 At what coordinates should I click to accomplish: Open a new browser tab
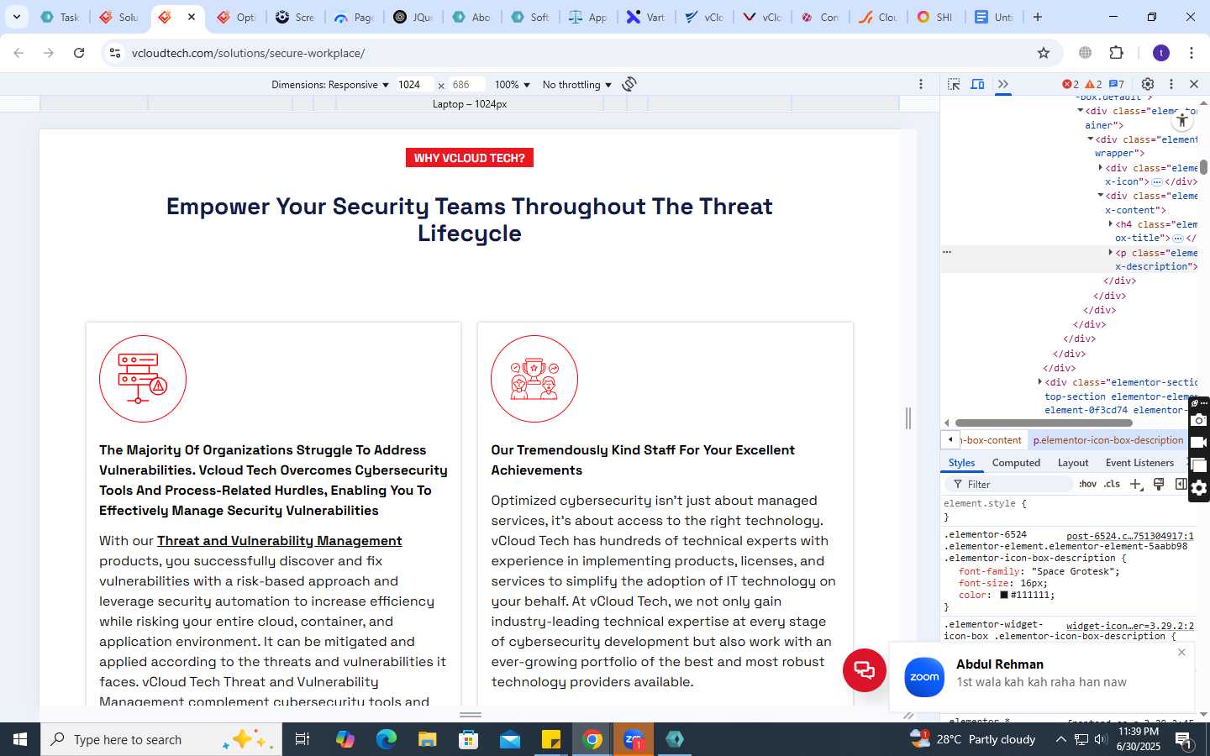pyautogui.click(x=1038, y=17)
